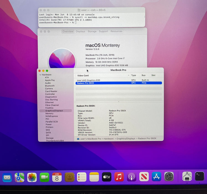Open the Mail app in the Dock

(7, 177)
